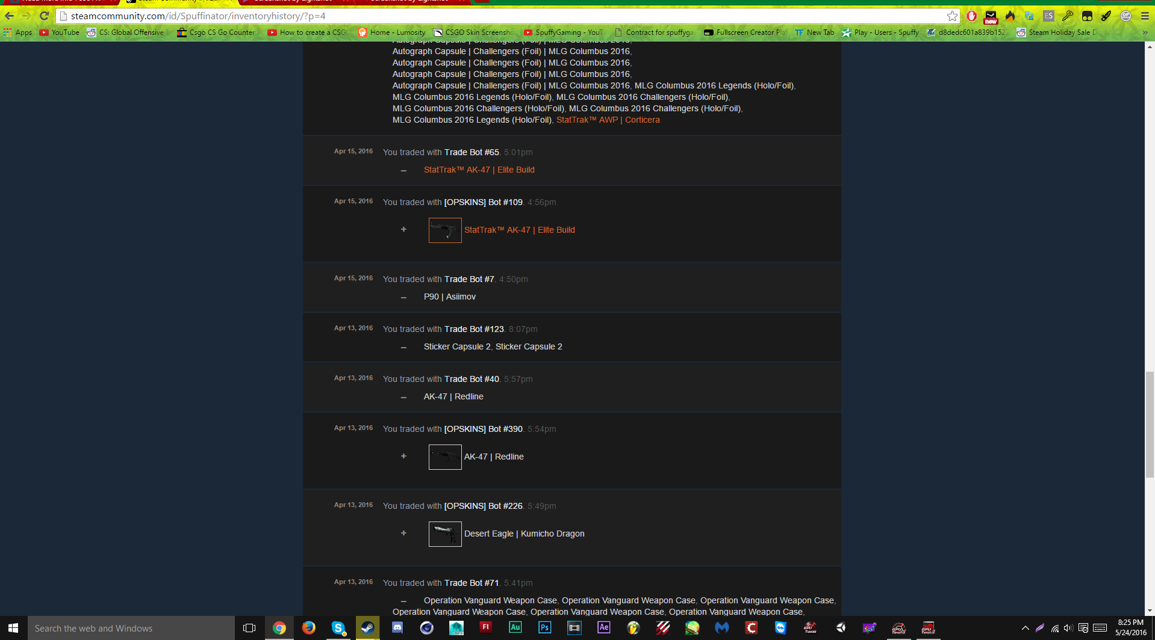The width and height of the screenshot is (1155, 640).
Task: Click the browser back arrow
Action: coord(10,16)
